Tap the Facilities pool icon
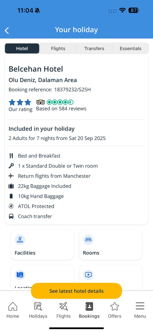The width and height of the screenshot is (153, 332). click(x=20, y=240)
